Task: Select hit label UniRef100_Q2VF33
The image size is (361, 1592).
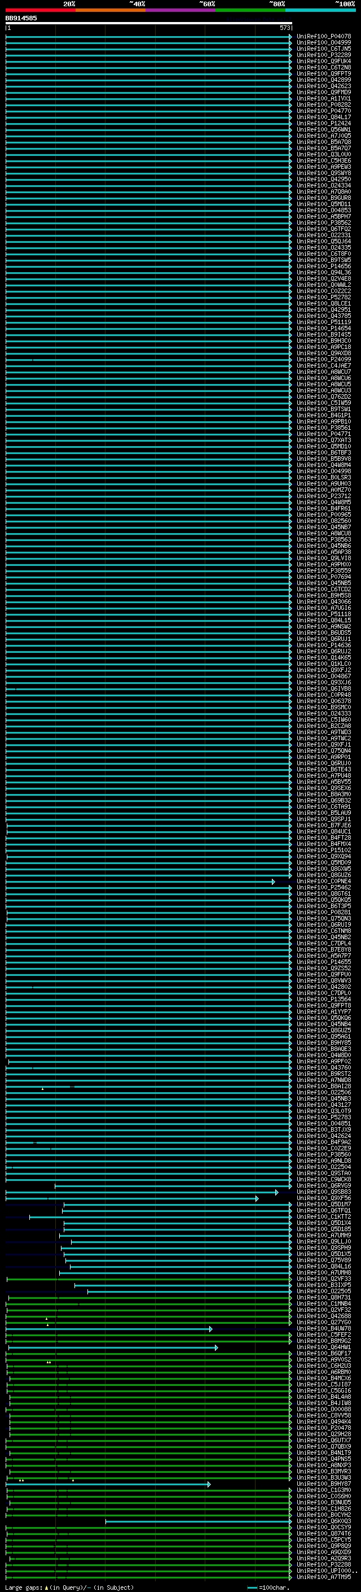Action: (324, 1279)
